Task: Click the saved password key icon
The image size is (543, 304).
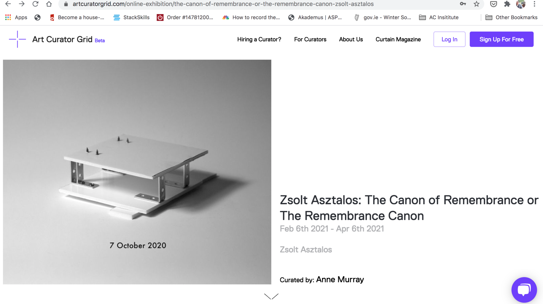Action: (x=463, y=4)
